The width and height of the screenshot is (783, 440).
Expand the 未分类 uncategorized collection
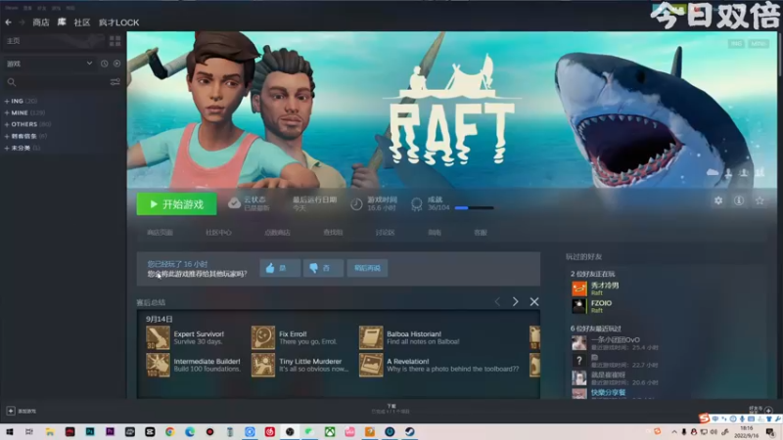click(22, 148)
